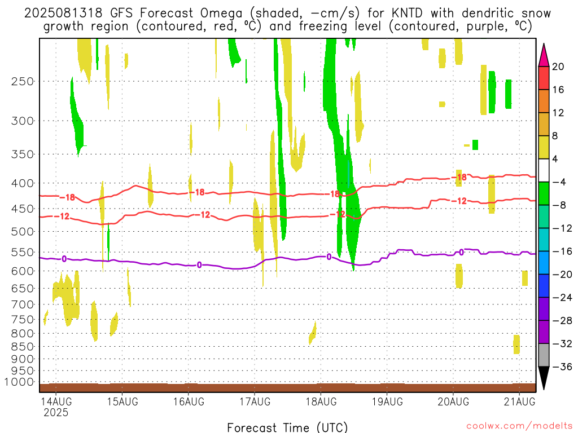
Task: Click the 800 pressure level label
Action: [x=23, y=334]
